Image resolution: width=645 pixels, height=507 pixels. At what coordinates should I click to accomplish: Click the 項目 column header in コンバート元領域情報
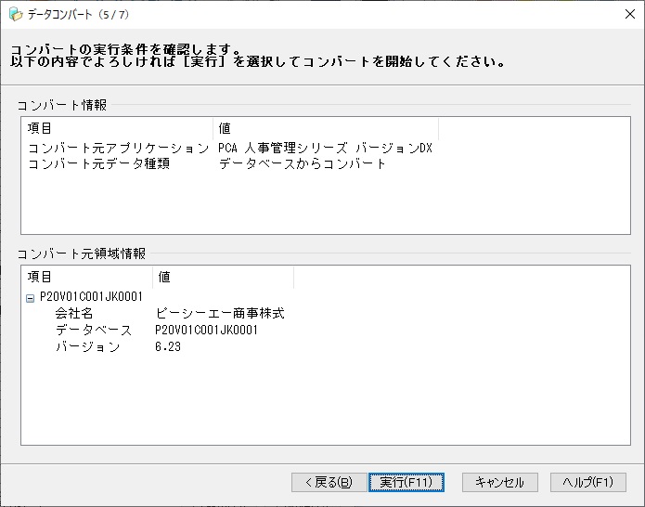click(x=88, y=277)
